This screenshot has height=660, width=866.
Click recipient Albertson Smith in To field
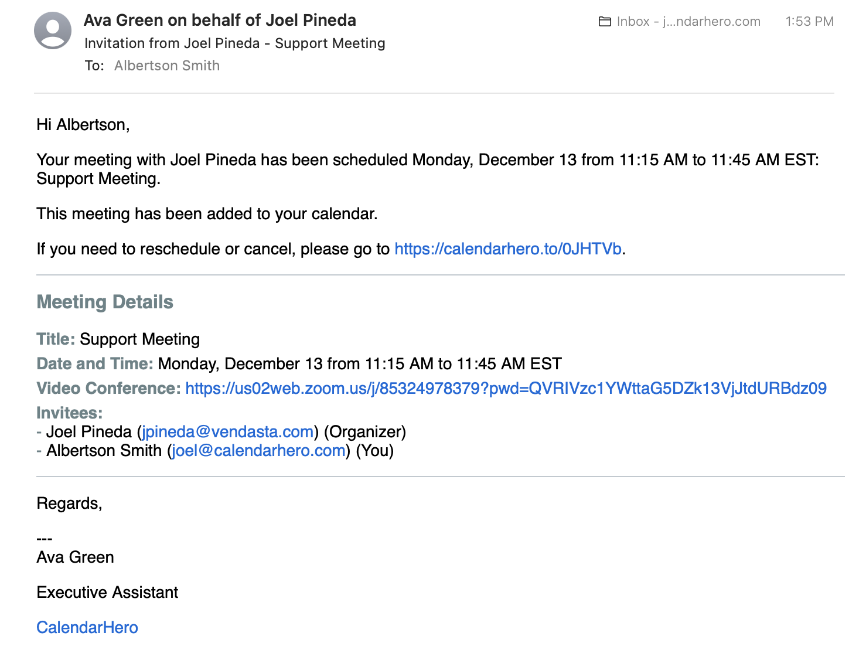click(x=167, y=66)
